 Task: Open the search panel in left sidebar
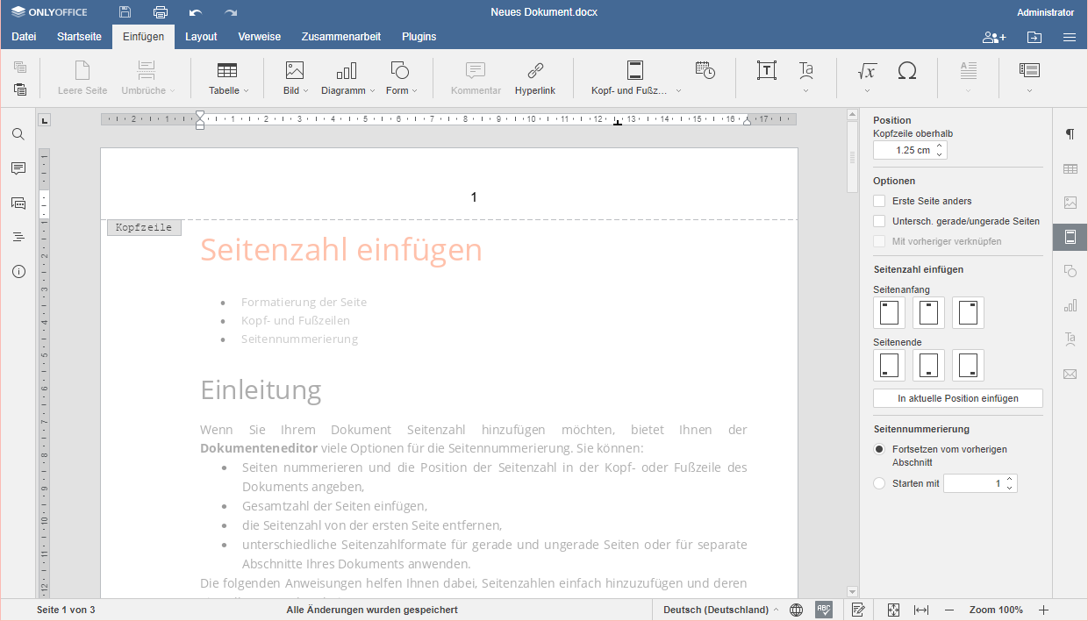[18, 134]
